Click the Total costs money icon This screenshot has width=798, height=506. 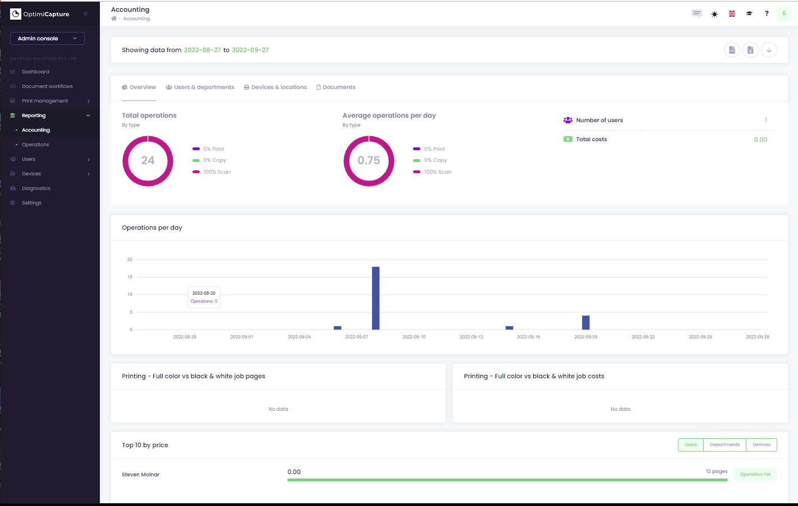coord(568,139)
